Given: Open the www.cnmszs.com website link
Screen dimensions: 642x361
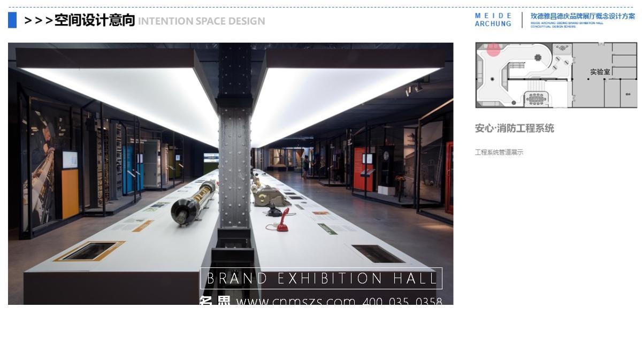Looking at the screenshot, I should [295, 301].
